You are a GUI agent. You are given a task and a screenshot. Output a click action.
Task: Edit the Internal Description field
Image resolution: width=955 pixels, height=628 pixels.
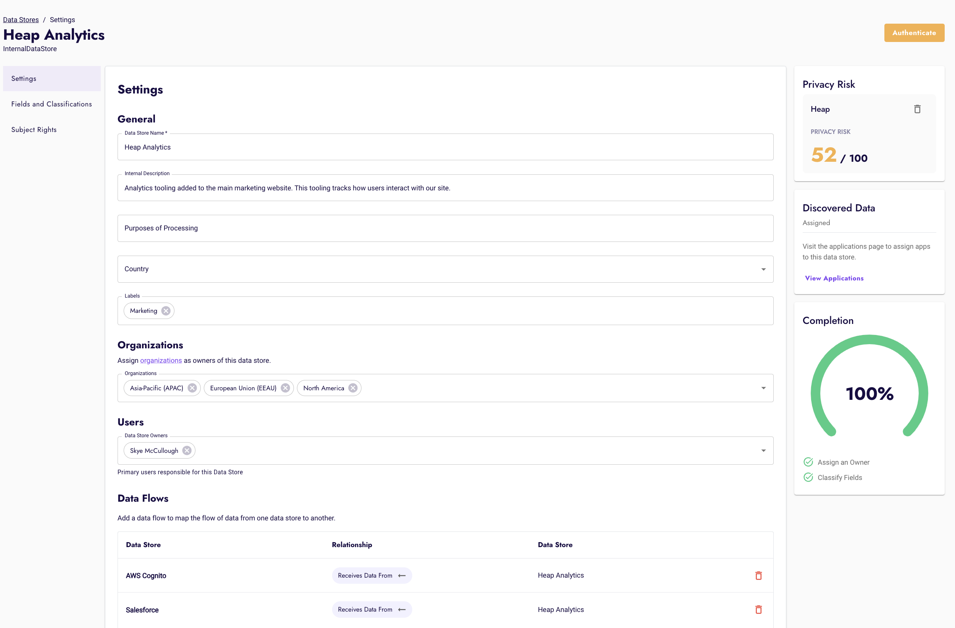pos(445,188)
